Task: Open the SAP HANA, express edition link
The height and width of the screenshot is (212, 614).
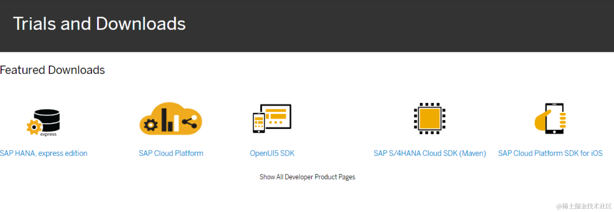Action: point(44,153)
